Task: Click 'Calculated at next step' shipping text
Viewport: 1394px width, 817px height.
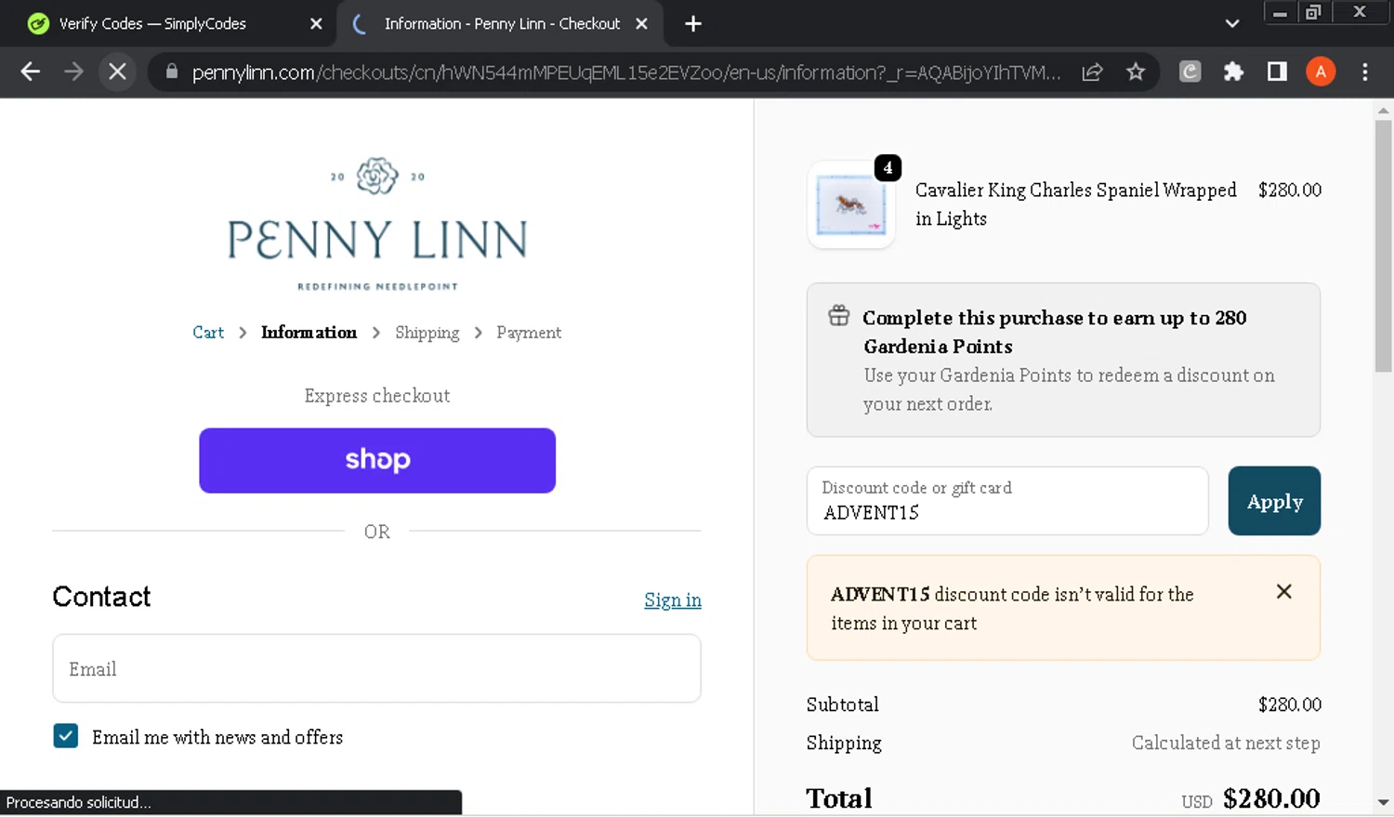Action: [1226, 743]
